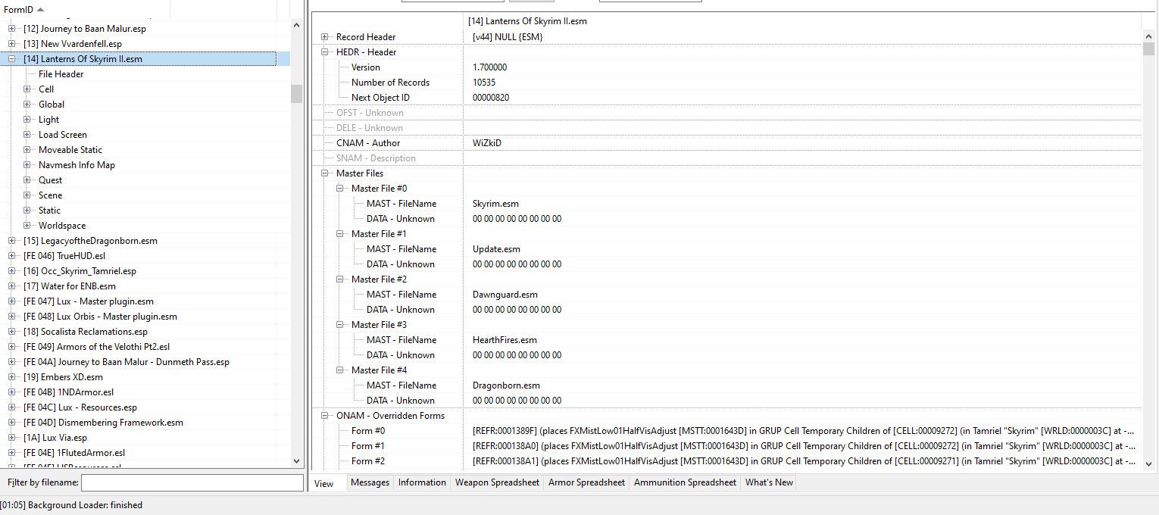Expand Journey to Baan Malur.esp plugin
This screenshot has height=515, width=1159.
tap(11, 29)
